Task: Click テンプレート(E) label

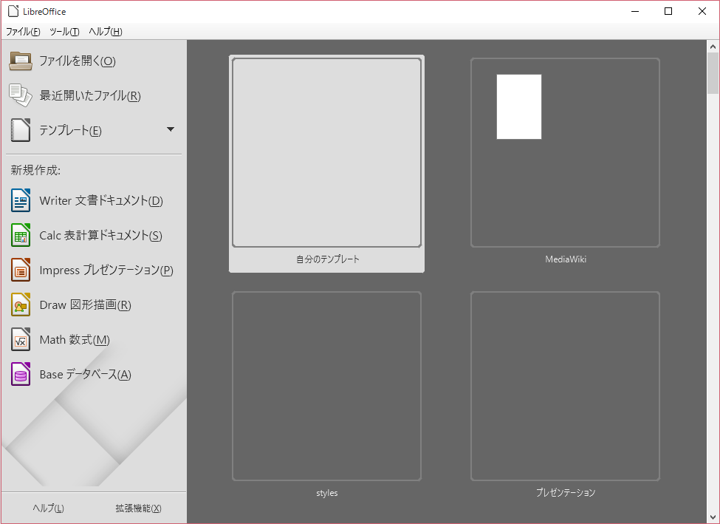Action: pyautogui.click(x=70, y=131)
